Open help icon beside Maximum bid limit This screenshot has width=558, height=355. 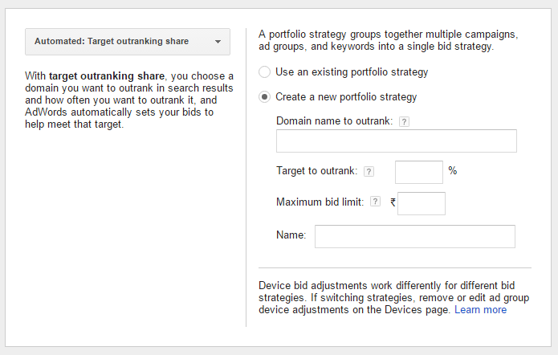[375, 202]
